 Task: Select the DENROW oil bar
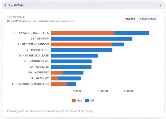[x=92, y=39]
